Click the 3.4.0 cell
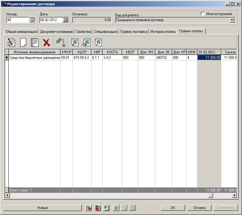Screen dimensions: 242x215 112,58
